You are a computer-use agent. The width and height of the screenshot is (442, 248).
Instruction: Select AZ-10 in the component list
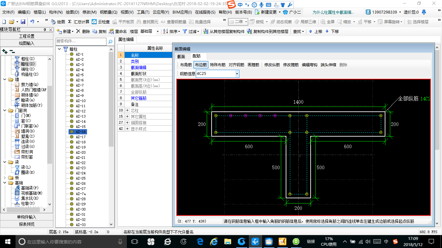point(81,101)
